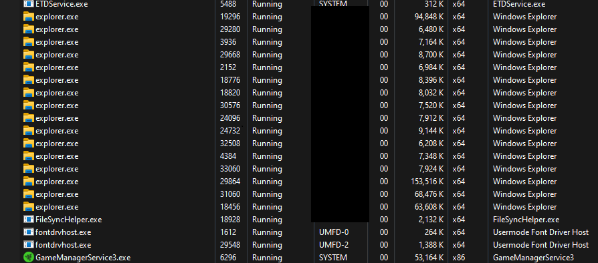The height and width of the screenshot is (263, 598).
Task: Click Running status in PID 6296 row
Action: coord(267,258)
